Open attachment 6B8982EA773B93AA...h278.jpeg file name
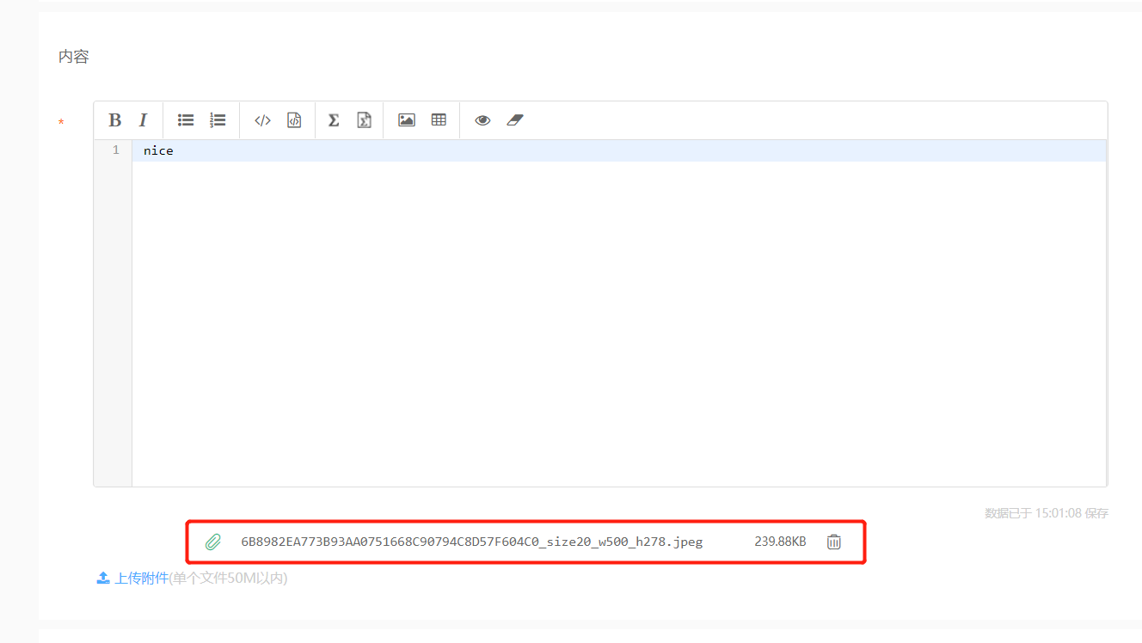 [x=472, y=542]
